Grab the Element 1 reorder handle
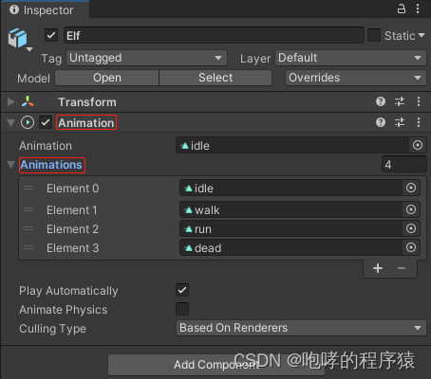This screenshot has width=431, height=379. pyautogui.click(x=28, y=209)
